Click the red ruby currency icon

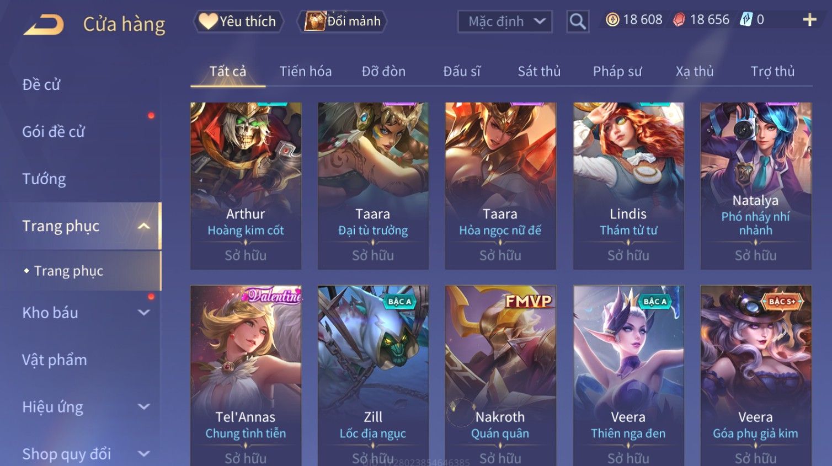coord(679,20)
